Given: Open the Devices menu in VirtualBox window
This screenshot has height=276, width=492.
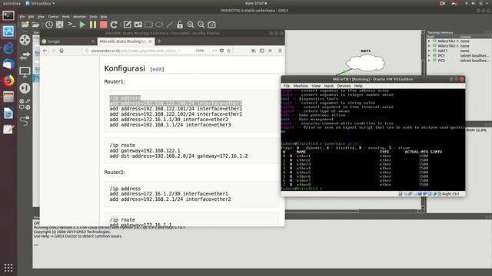Looking at the screenshot, I should (344, 86).
